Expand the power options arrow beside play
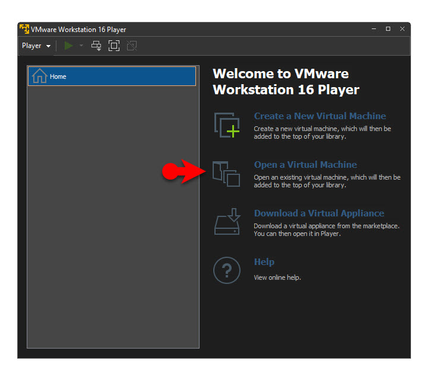This screenshot has width=430, height=380. click(x=81, y=46)
